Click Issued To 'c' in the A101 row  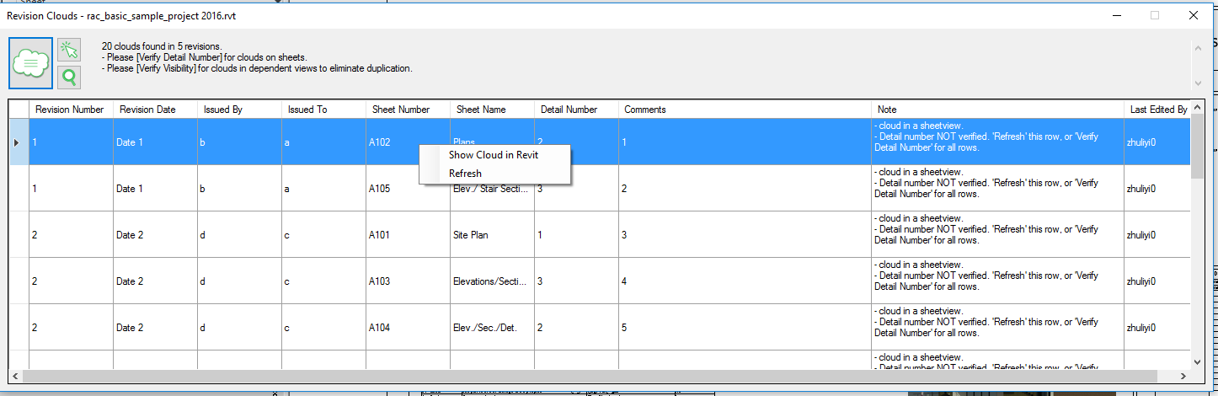(x=323, y=234)
